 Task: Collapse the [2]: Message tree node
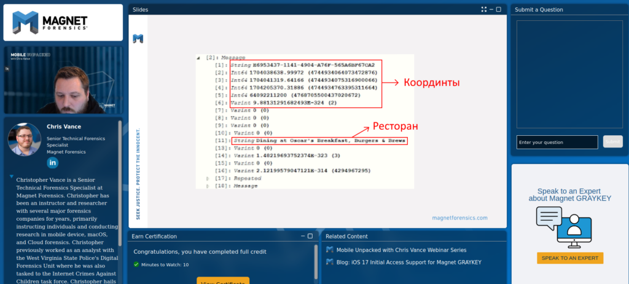pyautogui.click(x=198, y=57)
